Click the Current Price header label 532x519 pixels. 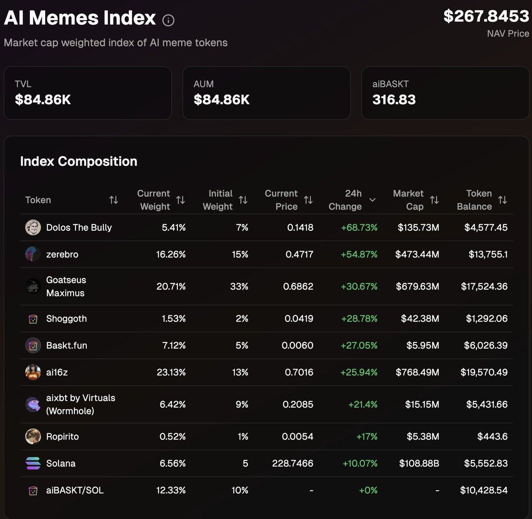tap(281, 200)
